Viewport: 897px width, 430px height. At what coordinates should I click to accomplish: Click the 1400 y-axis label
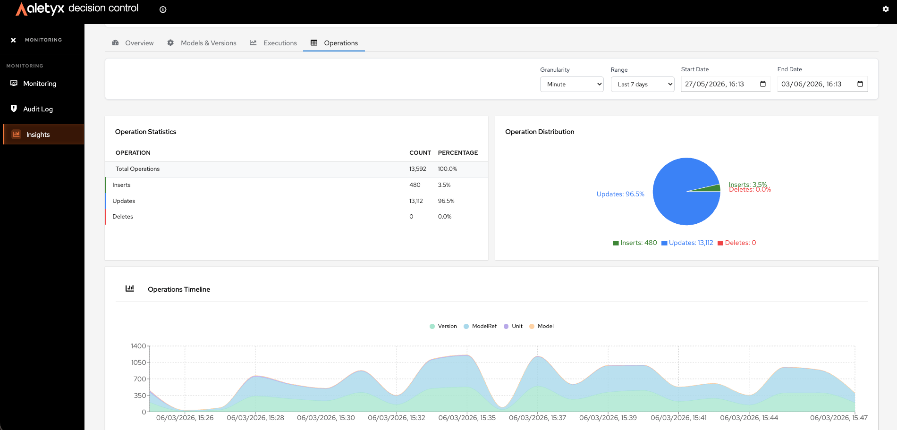[138, 346]
